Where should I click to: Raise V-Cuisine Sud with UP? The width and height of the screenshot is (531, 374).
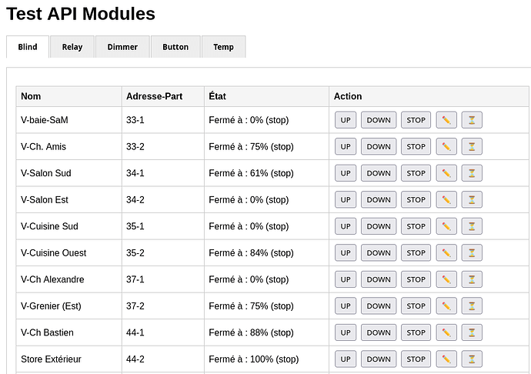coord(346,226)
